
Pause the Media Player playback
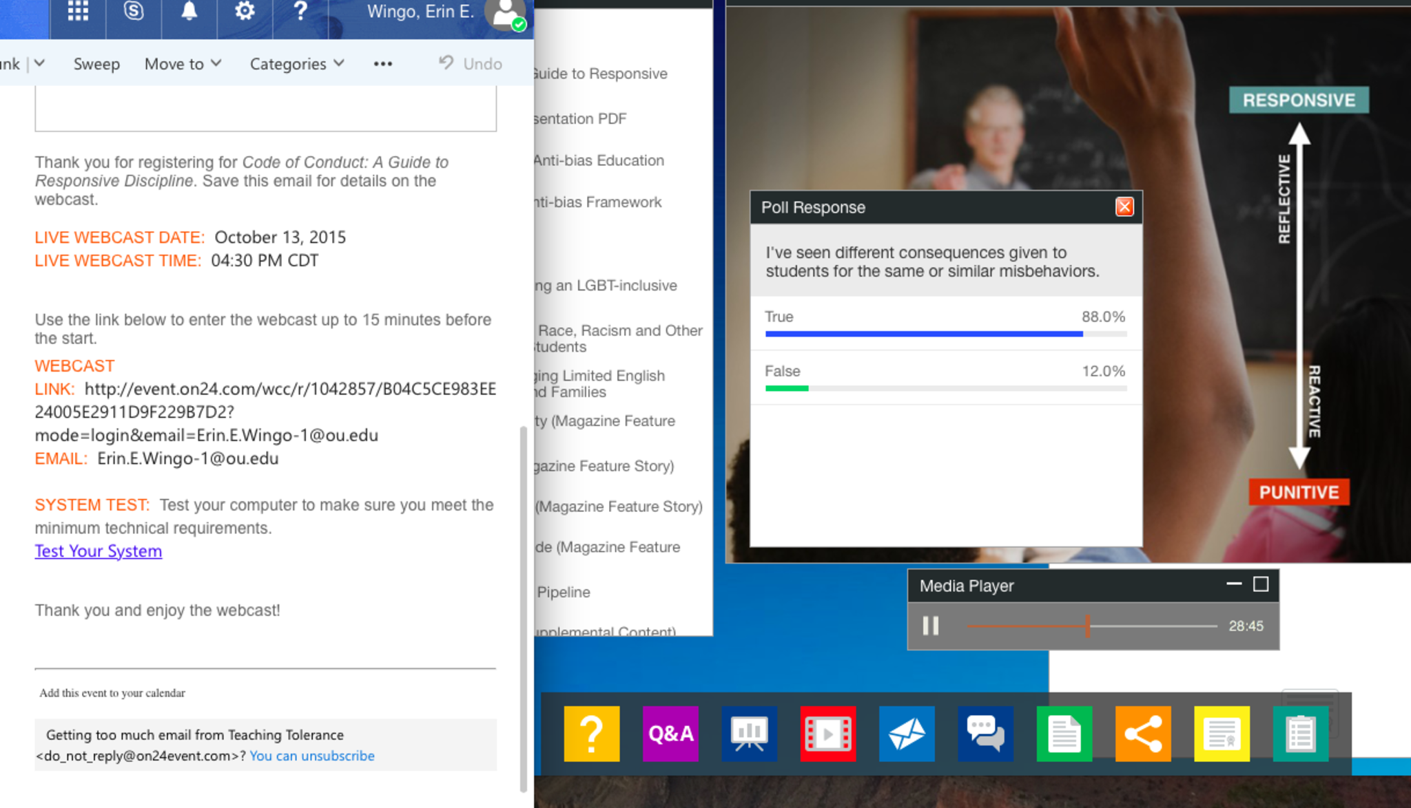(931, 626)
